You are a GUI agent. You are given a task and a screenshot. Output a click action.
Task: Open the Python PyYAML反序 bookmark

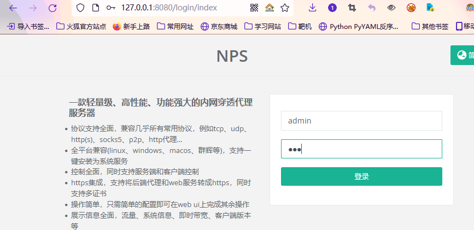pyautogui.click(x=359, y=27)
